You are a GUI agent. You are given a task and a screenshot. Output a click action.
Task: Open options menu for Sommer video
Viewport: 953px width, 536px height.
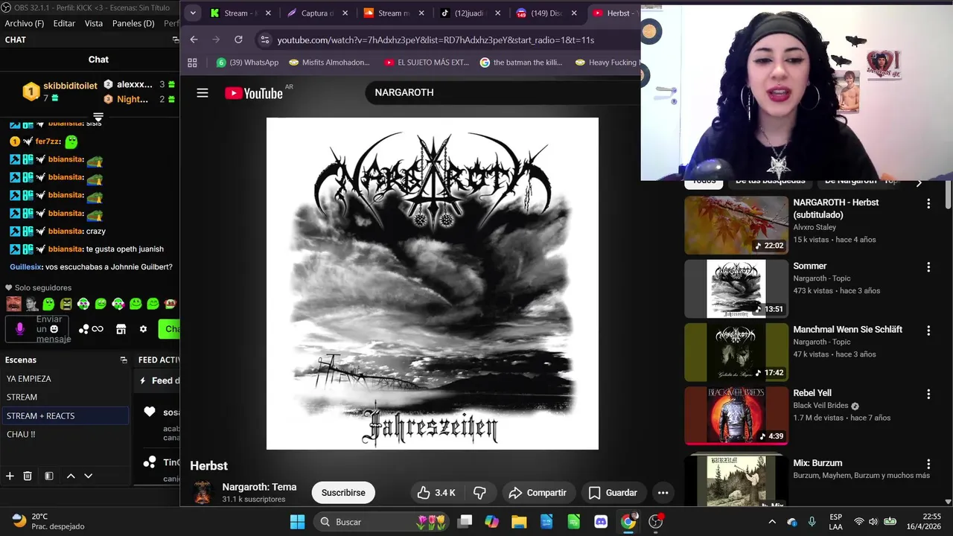pos(928,267)
